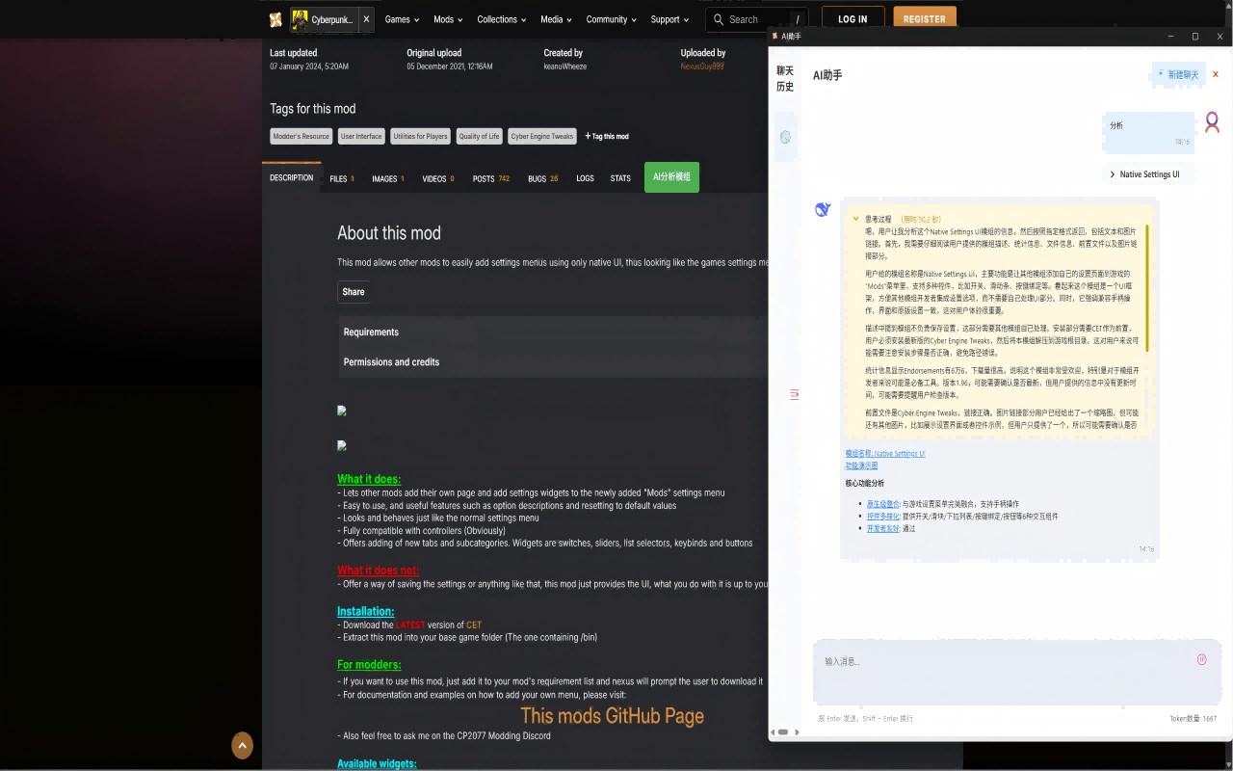Open the 原生级整合 link
1233x771 pixels.
tap(882, 504)
